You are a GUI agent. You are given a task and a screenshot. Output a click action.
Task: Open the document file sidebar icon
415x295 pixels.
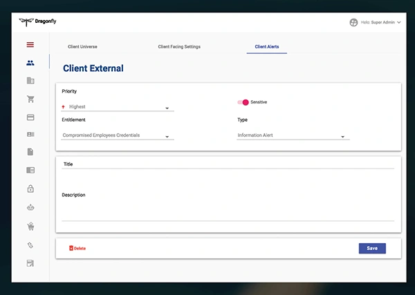click(30, 152)
